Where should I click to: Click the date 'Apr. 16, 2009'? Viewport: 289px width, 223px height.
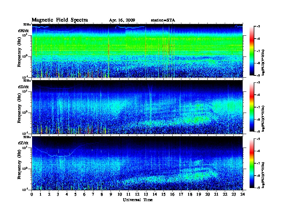[x=122, y=20]
